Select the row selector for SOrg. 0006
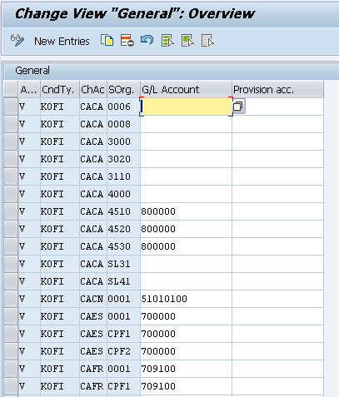The height and width of the screenshot is (397, 339). (x=11, y=107)
